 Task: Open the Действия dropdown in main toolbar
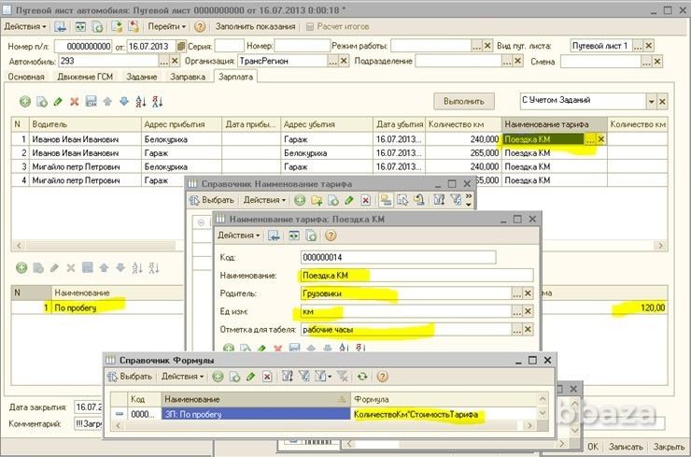(25, 27)
